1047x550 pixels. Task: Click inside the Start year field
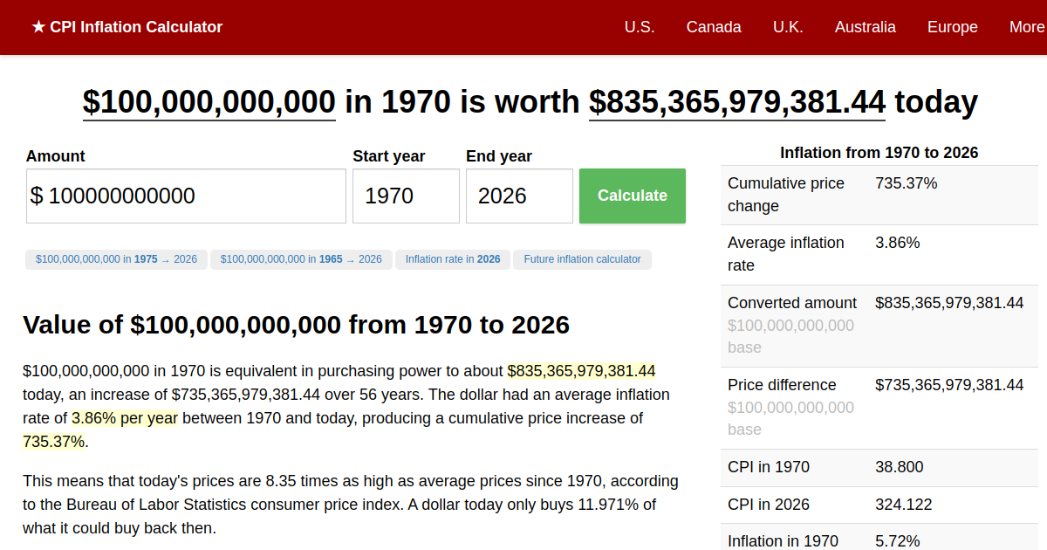[406, 196]
